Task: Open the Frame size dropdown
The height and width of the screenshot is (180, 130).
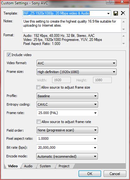Action: point(77,72)
